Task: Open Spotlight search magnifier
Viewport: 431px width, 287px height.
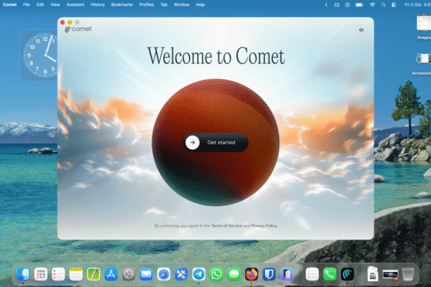Action: (x=384, y=5)
